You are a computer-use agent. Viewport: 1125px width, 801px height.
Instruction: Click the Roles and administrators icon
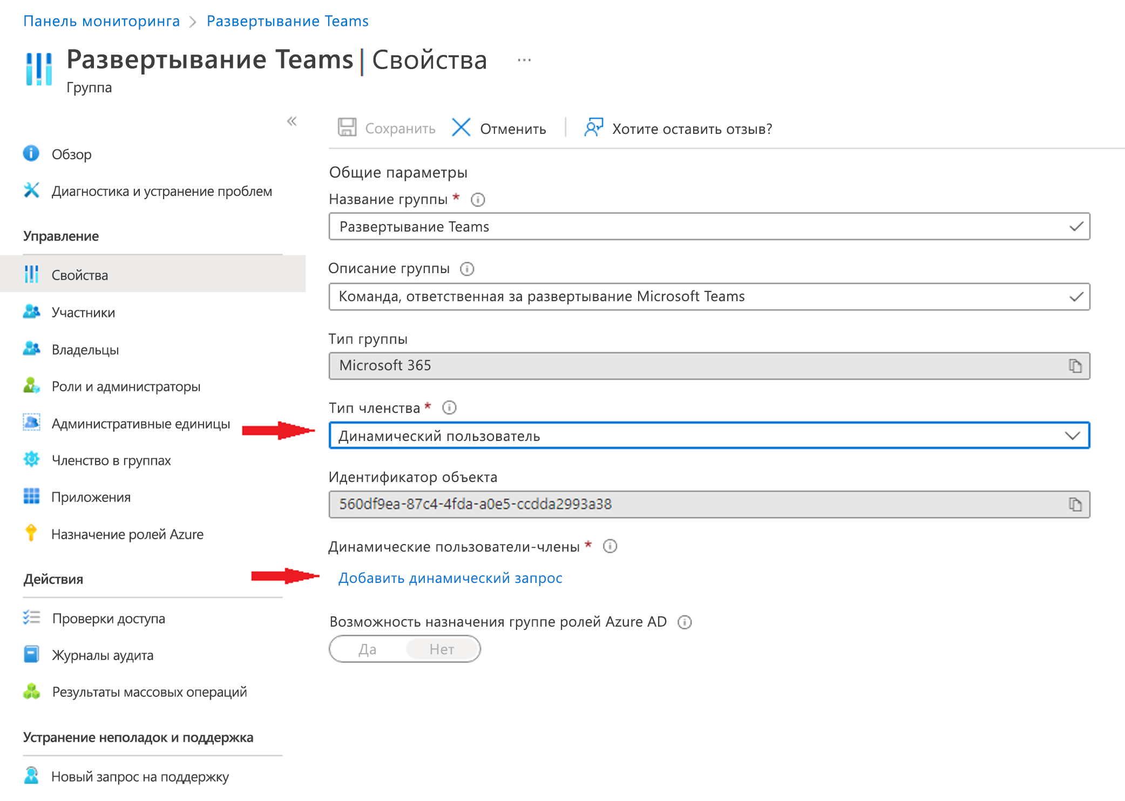[31, 385]
